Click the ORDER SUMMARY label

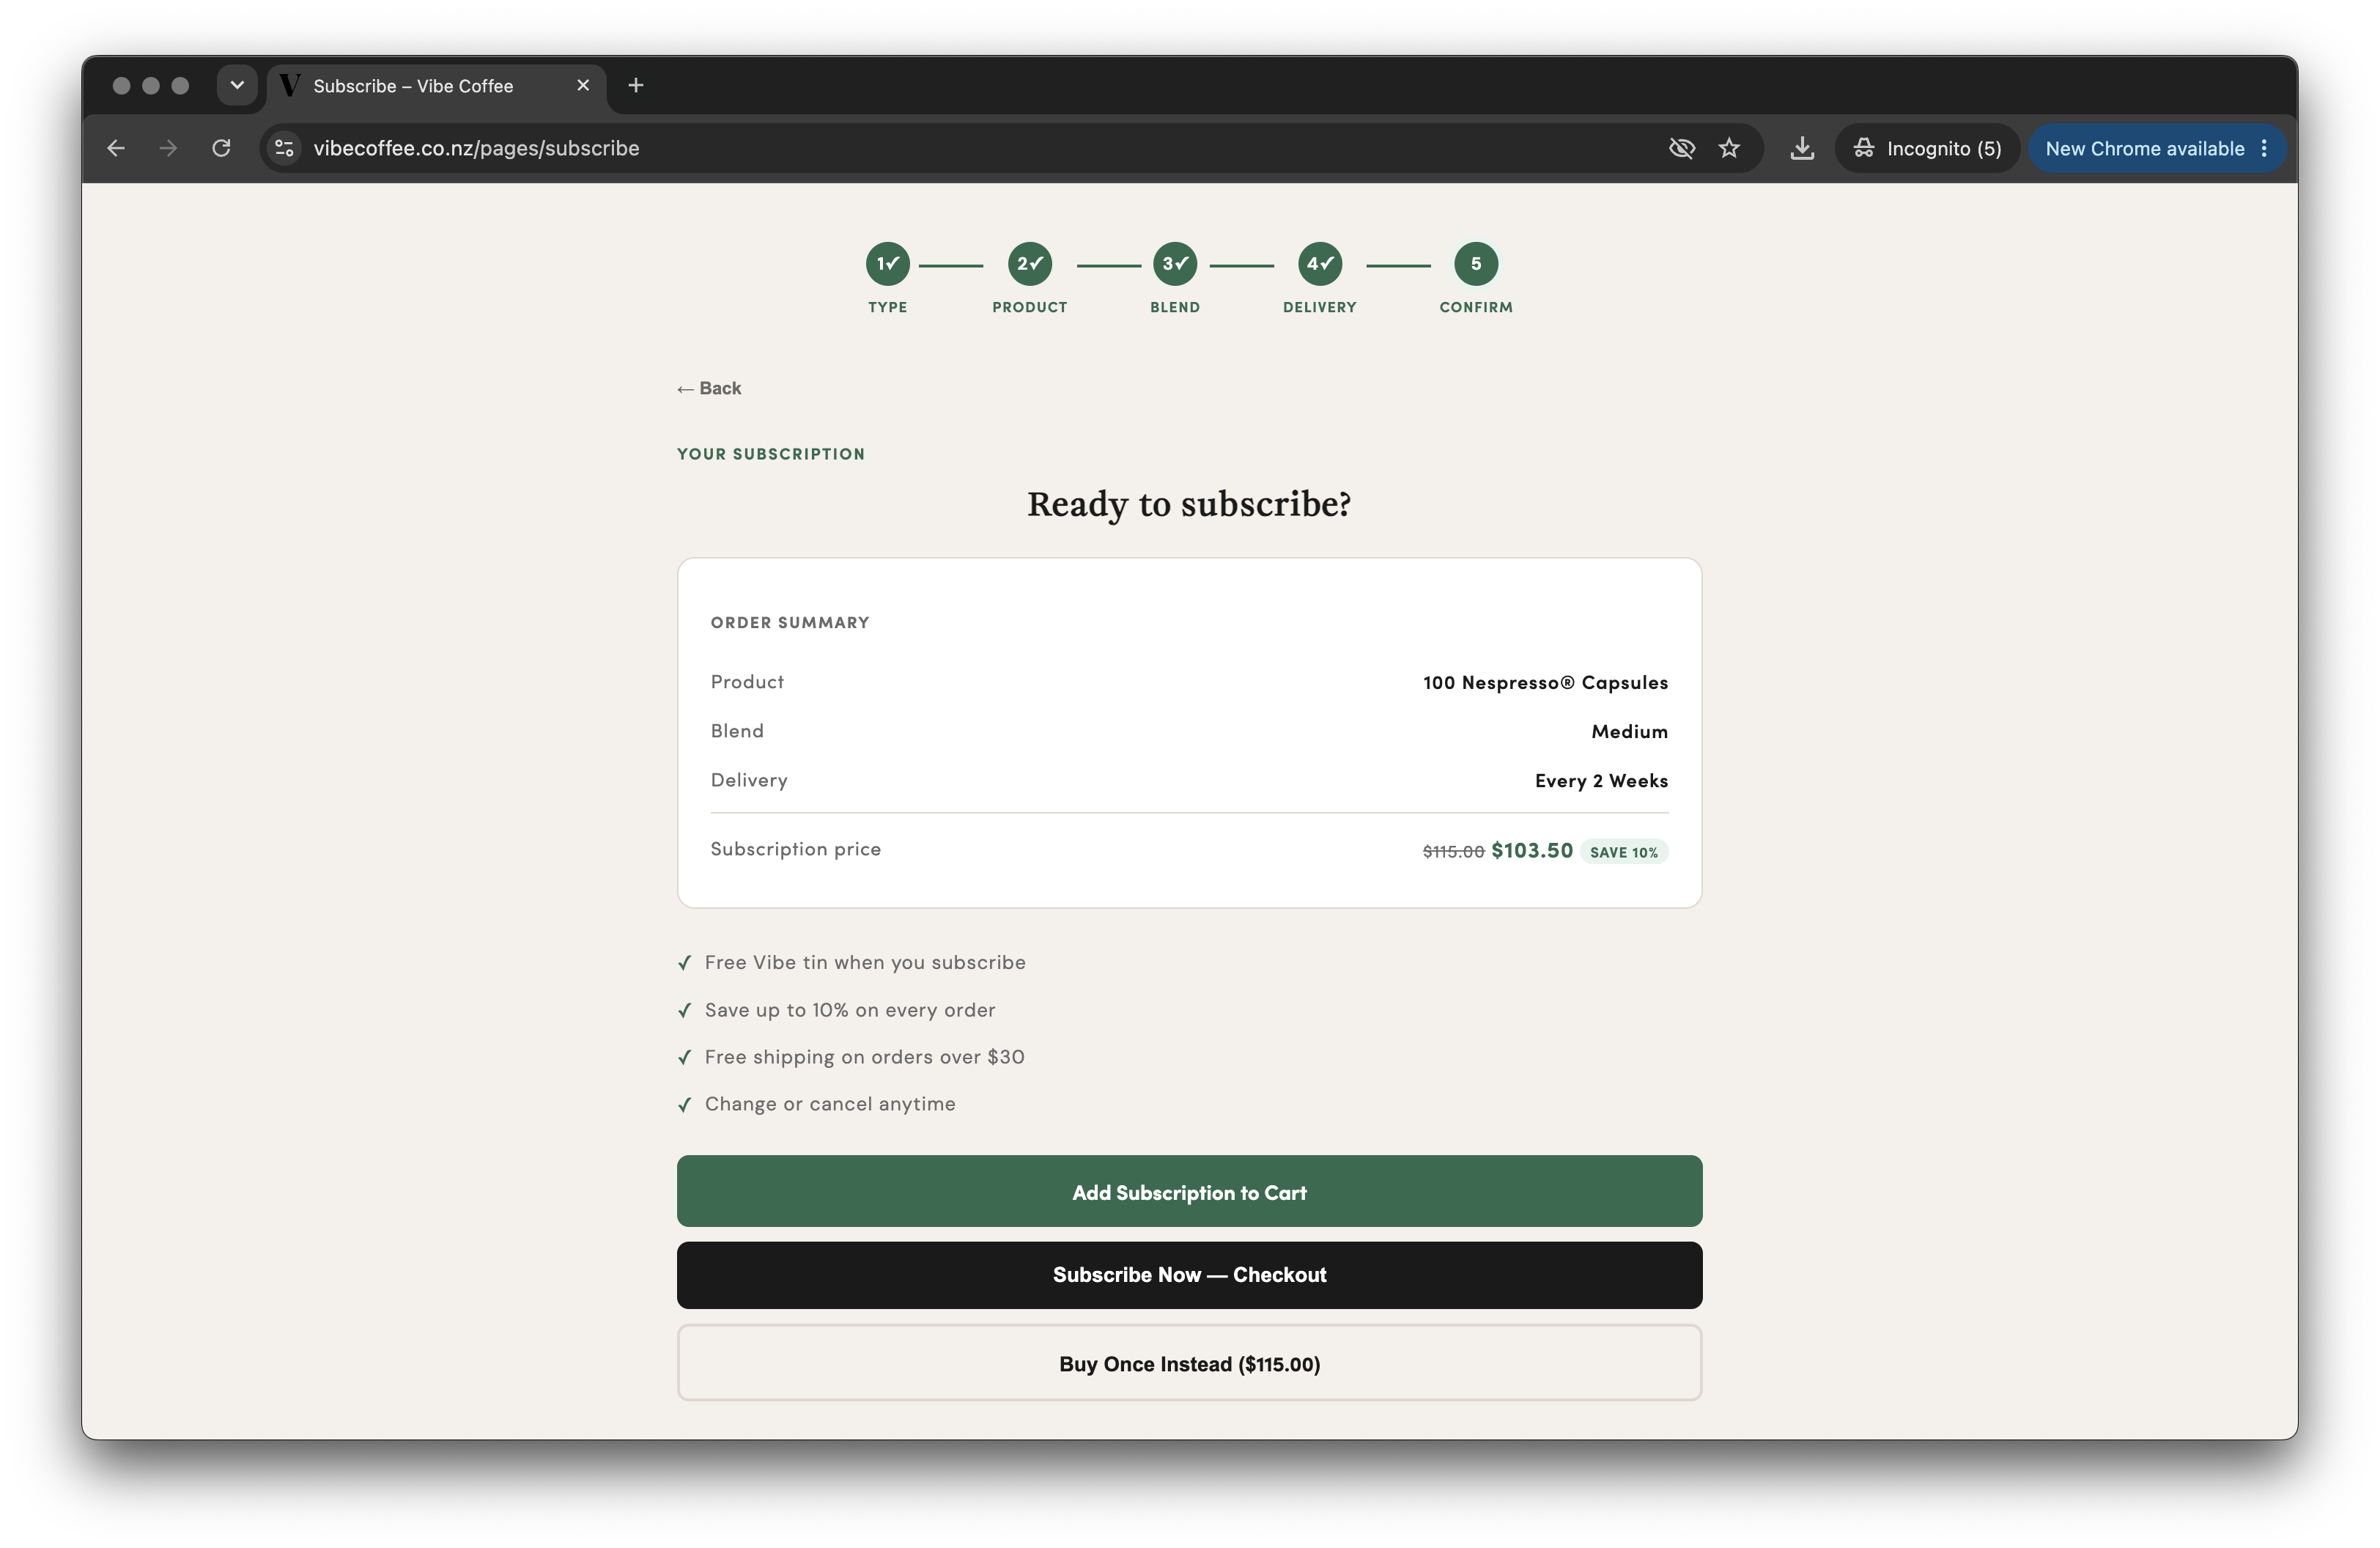pyautogui.click(x=790, y=622)
